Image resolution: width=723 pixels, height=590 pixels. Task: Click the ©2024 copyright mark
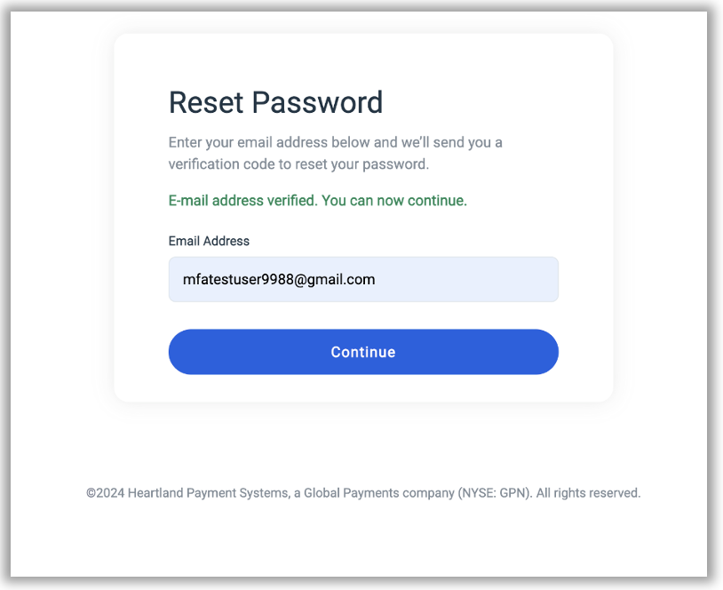point(105,493)
